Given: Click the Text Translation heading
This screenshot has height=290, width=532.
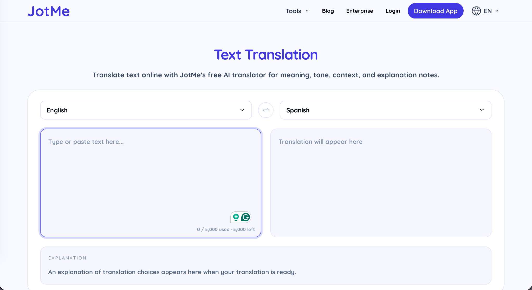Looking at the screenshot, I should coord(266,55).
